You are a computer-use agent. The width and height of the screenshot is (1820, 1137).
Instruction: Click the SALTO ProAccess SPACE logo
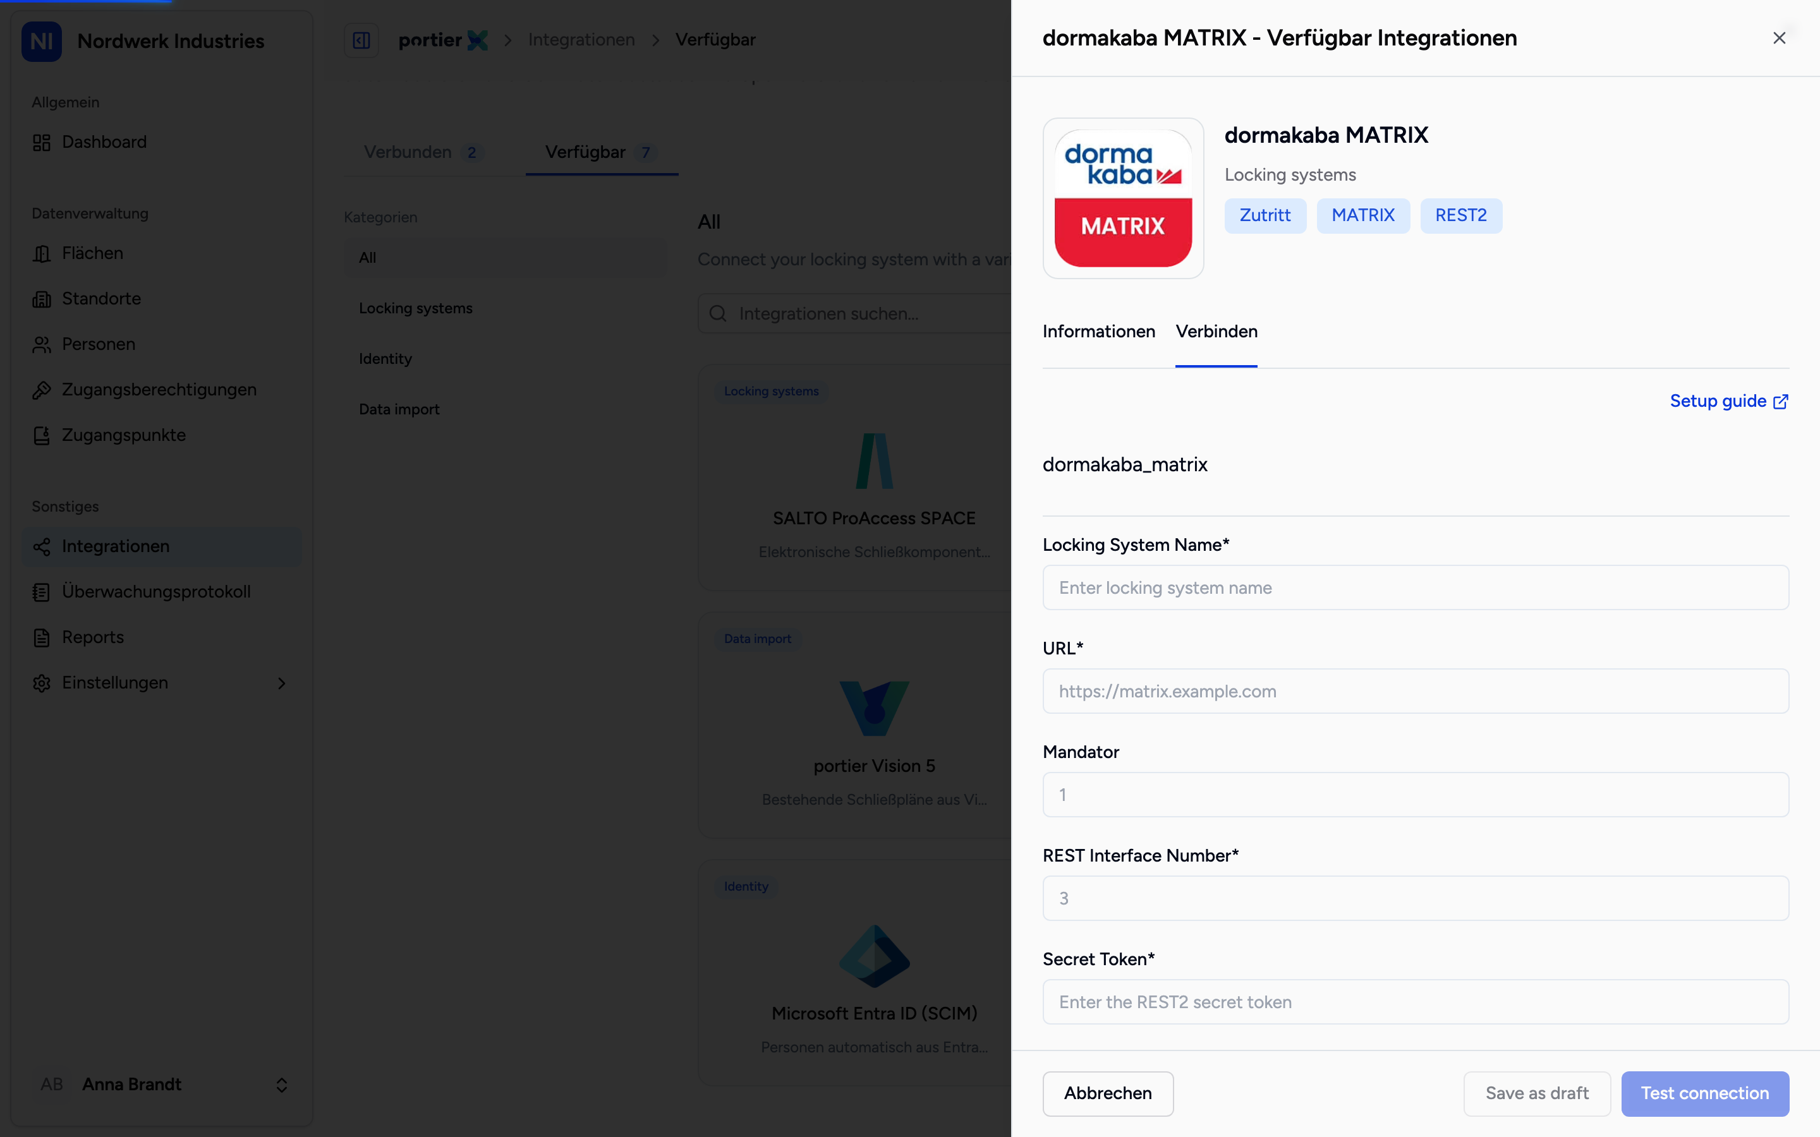[874, 461]
